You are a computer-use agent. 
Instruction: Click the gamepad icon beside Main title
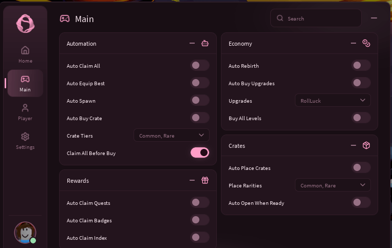tap(65, 18)
